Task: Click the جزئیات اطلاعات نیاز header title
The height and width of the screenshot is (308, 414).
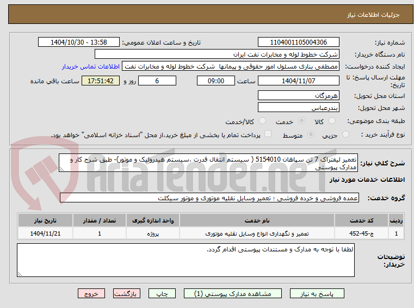Action: (x=373, y=15)
